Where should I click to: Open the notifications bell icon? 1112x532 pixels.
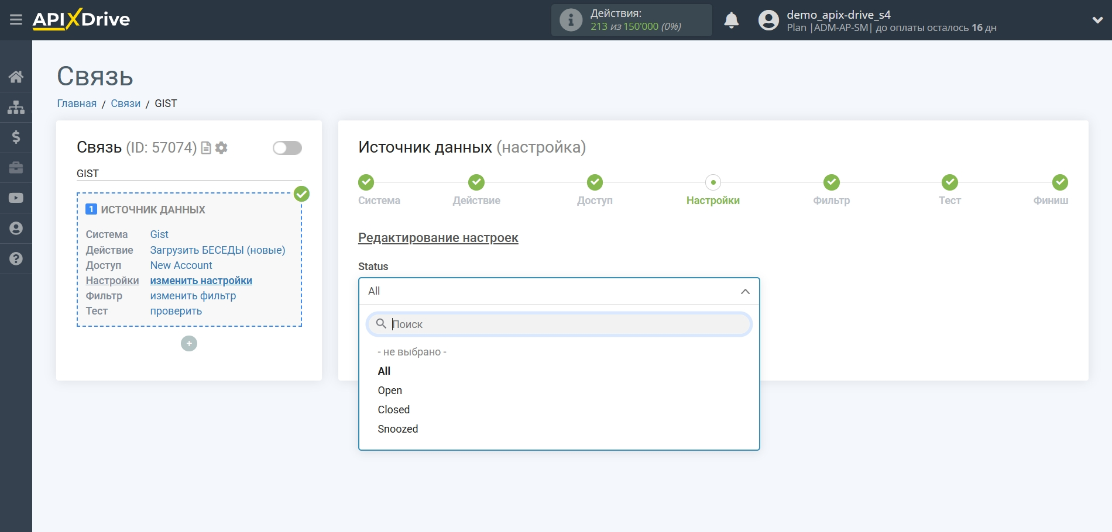pos(731,19)
